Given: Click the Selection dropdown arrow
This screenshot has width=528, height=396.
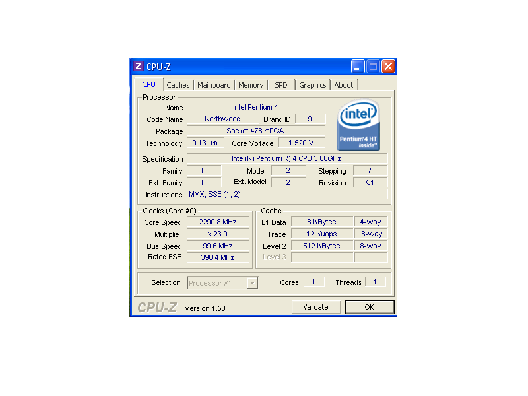Looking at the screenshot, I should [252, 283].
